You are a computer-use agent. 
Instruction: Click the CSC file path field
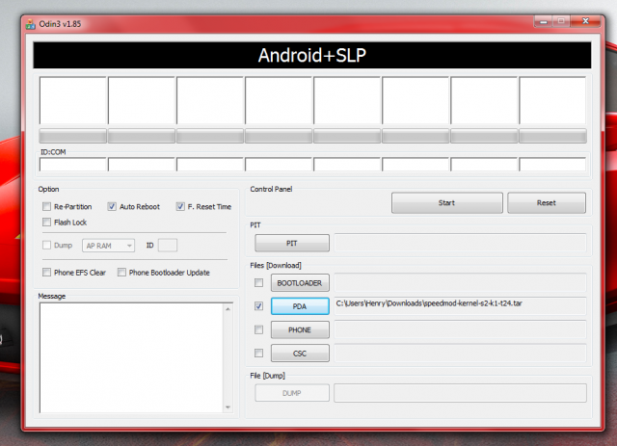point(461,353)
